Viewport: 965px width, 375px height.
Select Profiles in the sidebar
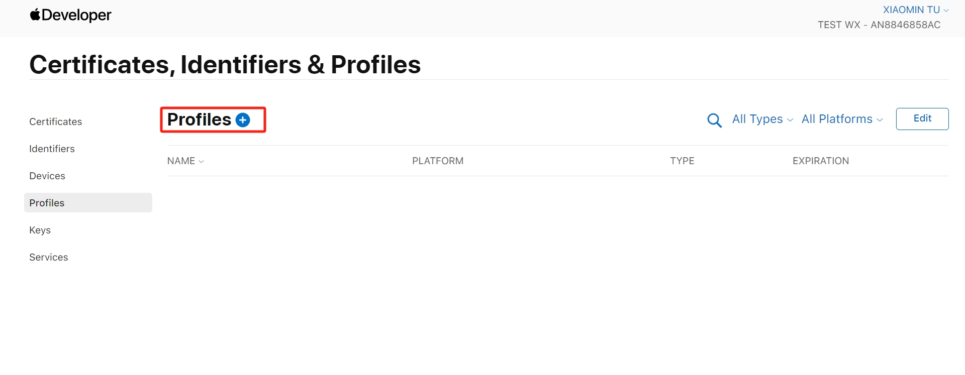point(88,203)
